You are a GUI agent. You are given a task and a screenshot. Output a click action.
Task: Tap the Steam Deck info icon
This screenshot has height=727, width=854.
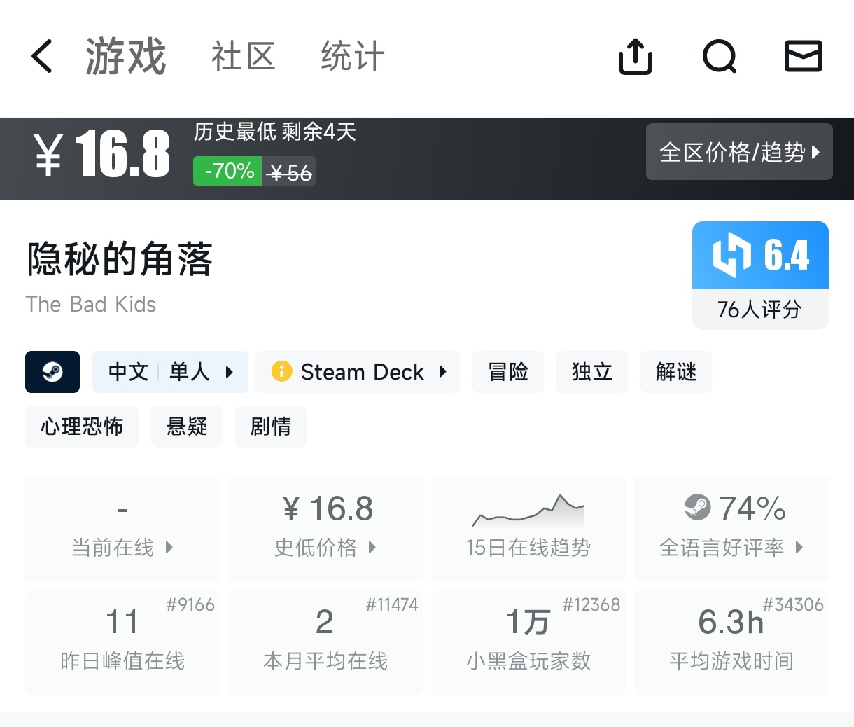(281, 371)
